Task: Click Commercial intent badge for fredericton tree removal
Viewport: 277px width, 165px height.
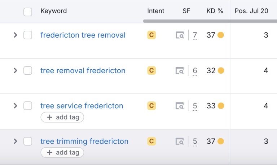Action: pyautogui.click(x=151, y=35)
